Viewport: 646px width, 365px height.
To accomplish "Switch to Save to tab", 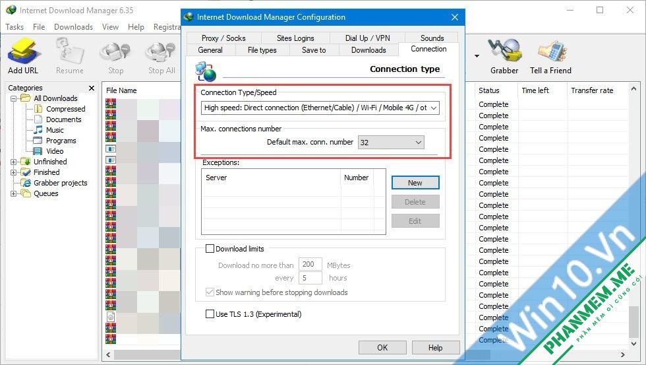I will (x=314, y=50).
